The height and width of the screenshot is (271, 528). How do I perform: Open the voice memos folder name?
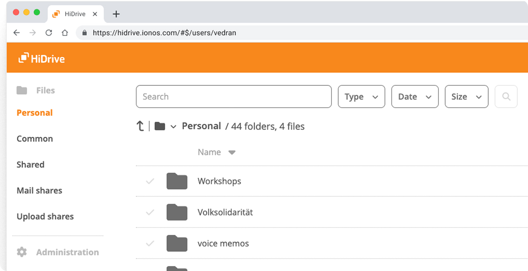223,243
